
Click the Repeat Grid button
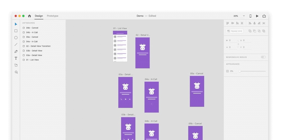235,31
